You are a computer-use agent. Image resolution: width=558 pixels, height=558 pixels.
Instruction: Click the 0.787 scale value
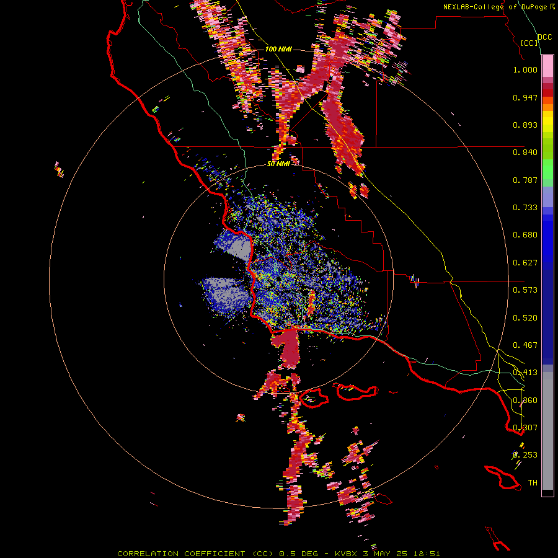click(525, 180)
